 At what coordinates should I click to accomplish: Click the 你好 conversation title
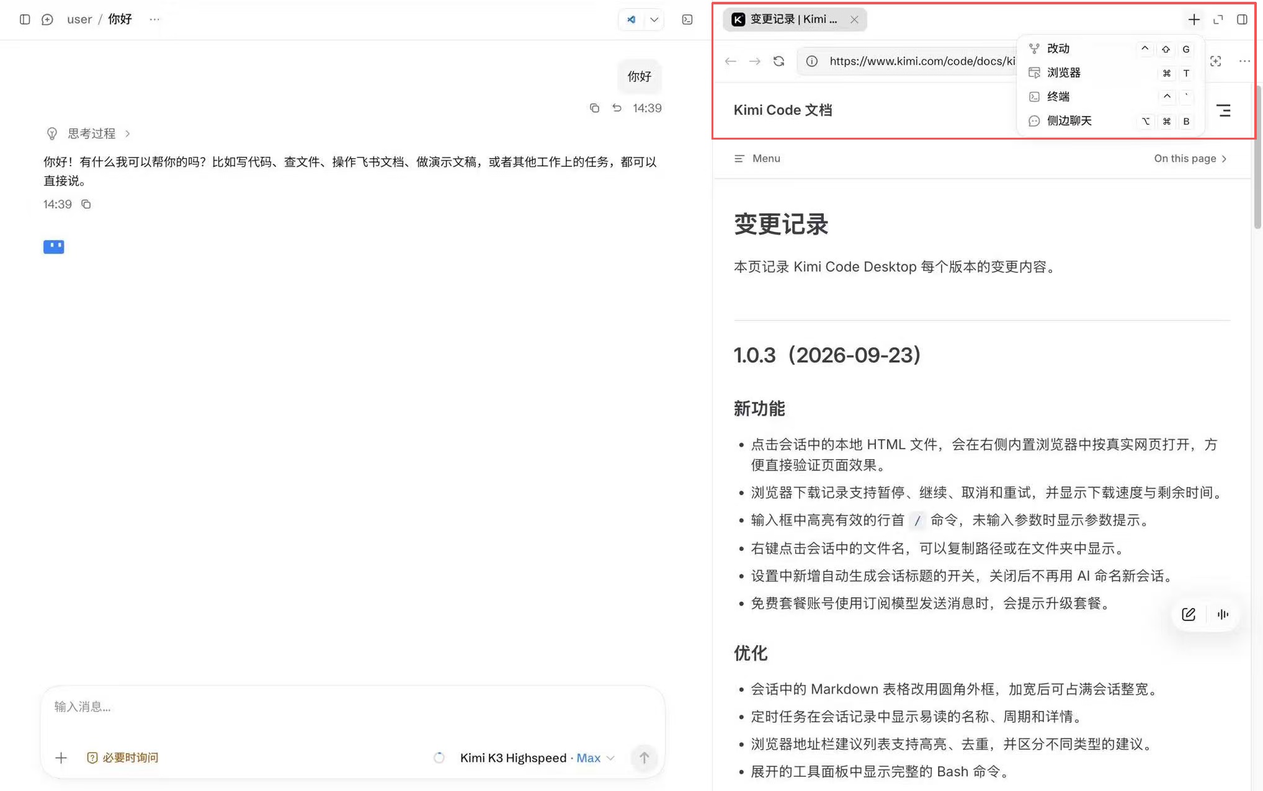tap(120, 19)
